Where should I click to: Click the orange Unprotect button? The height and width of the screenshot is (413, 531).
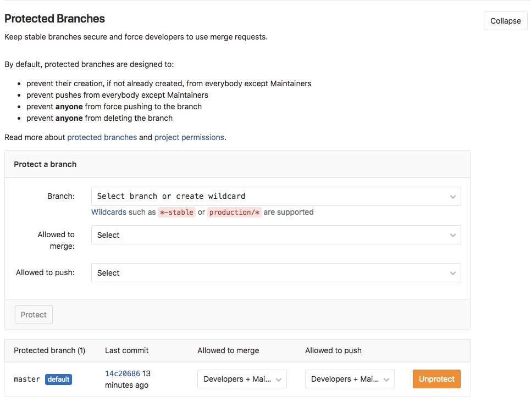coord(436,379)
